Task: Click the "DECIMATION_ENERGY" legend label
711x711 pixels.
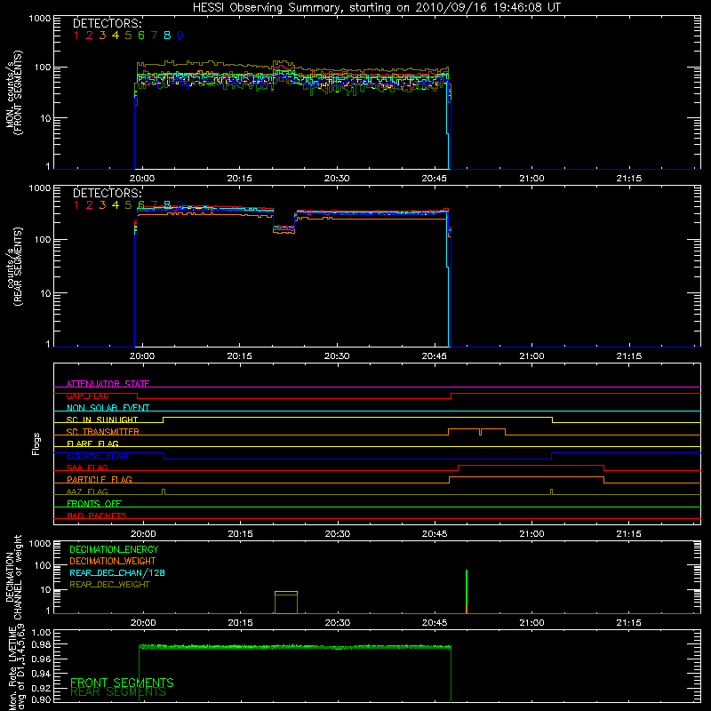Action: tap(114, 549)
